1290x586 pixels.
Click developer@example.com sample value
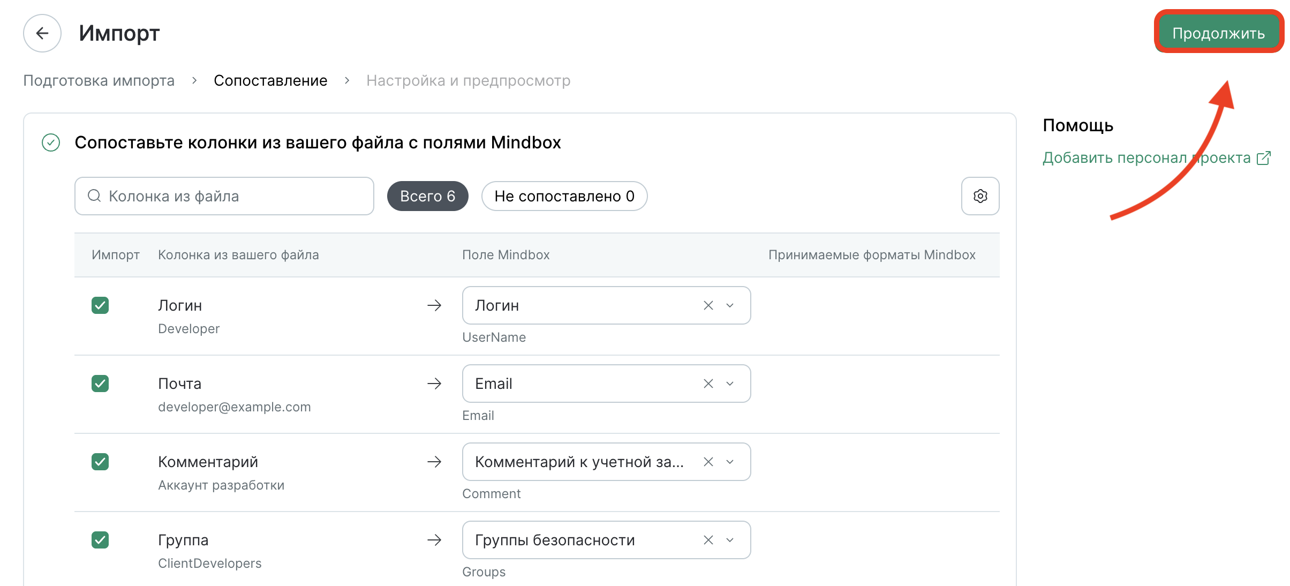click(235, 407)
